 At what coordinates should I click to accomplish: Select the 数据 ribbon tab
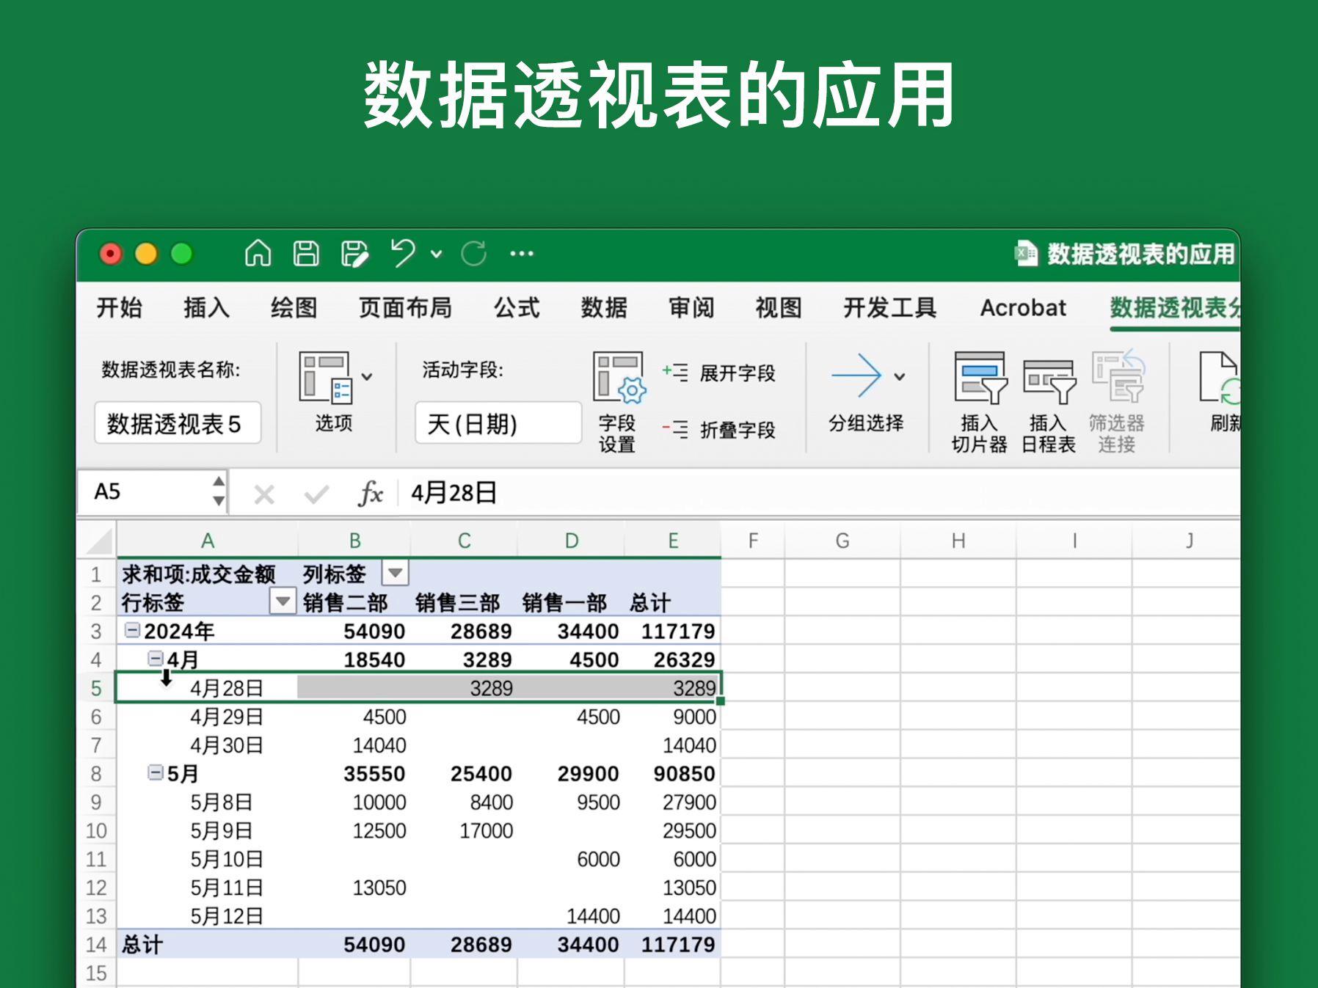click(x=604, y=307)
